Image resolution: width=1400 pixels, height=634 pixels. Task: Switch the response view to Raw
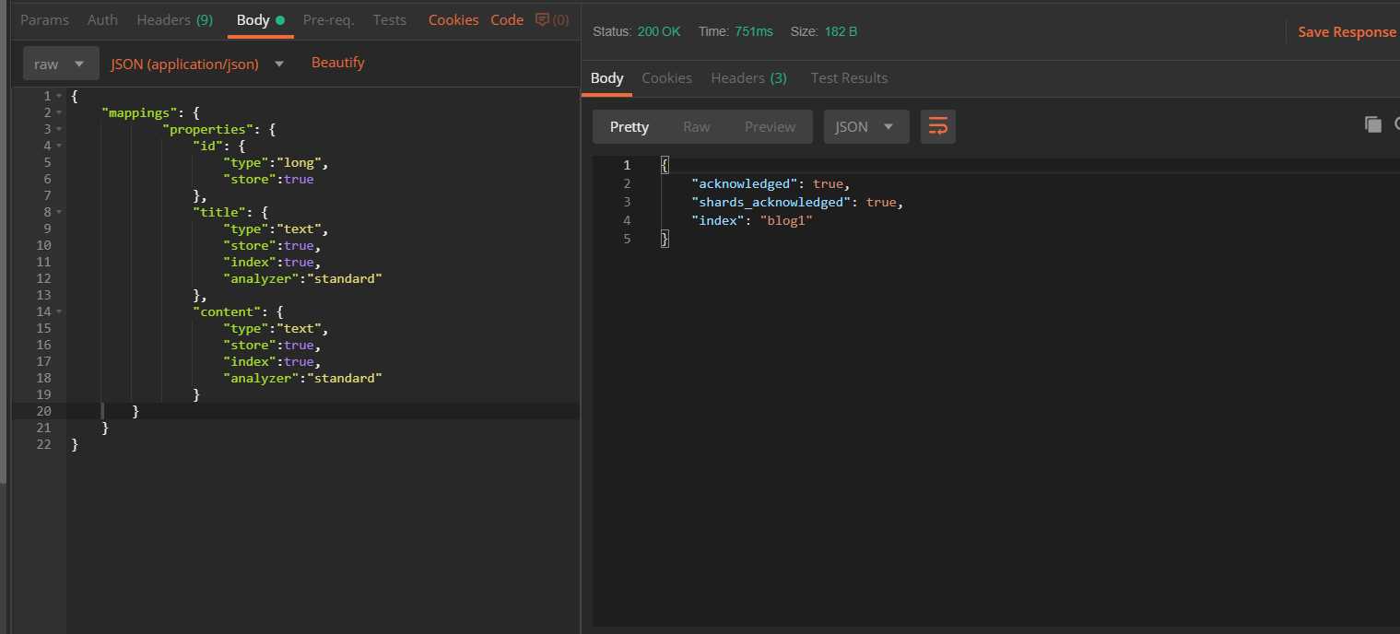pyautogui.click(x=697, y=127)
